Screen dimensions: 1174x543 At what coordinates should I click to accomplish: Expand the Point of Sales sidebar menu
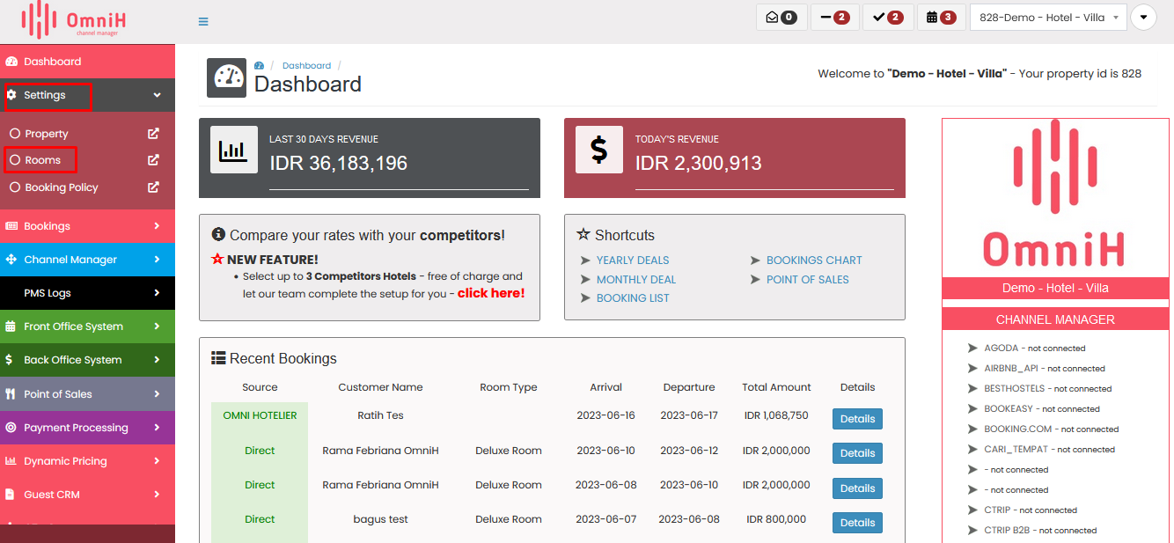tap(87, 394)
